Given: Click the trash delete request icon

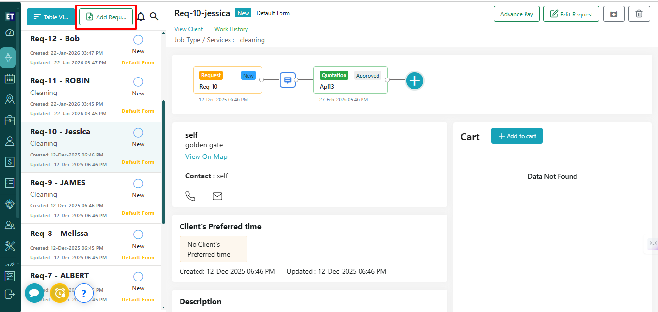Looking at the screenshot, I should pos(639,14).
